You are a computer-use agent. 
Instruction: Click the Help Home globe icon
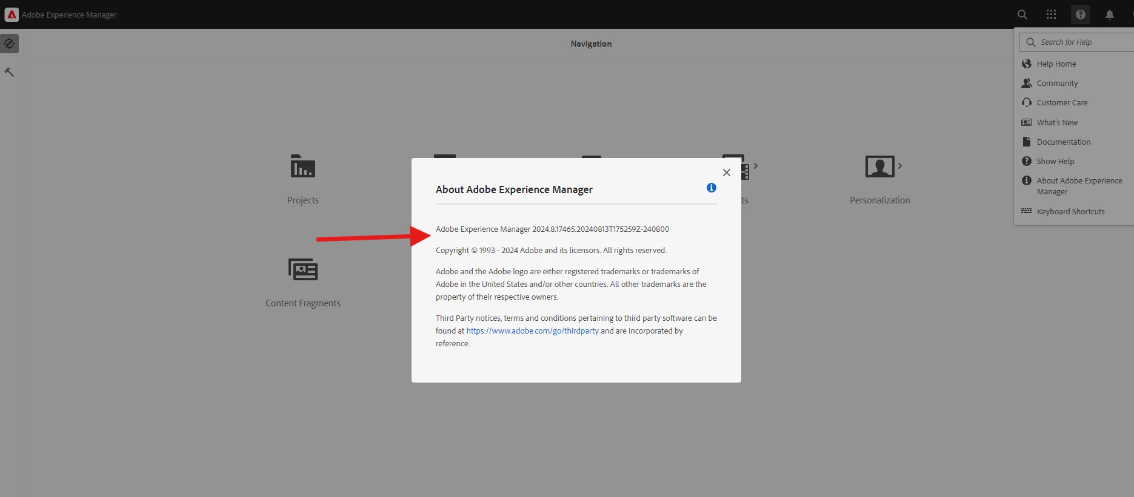click(x=1027, y=64)
